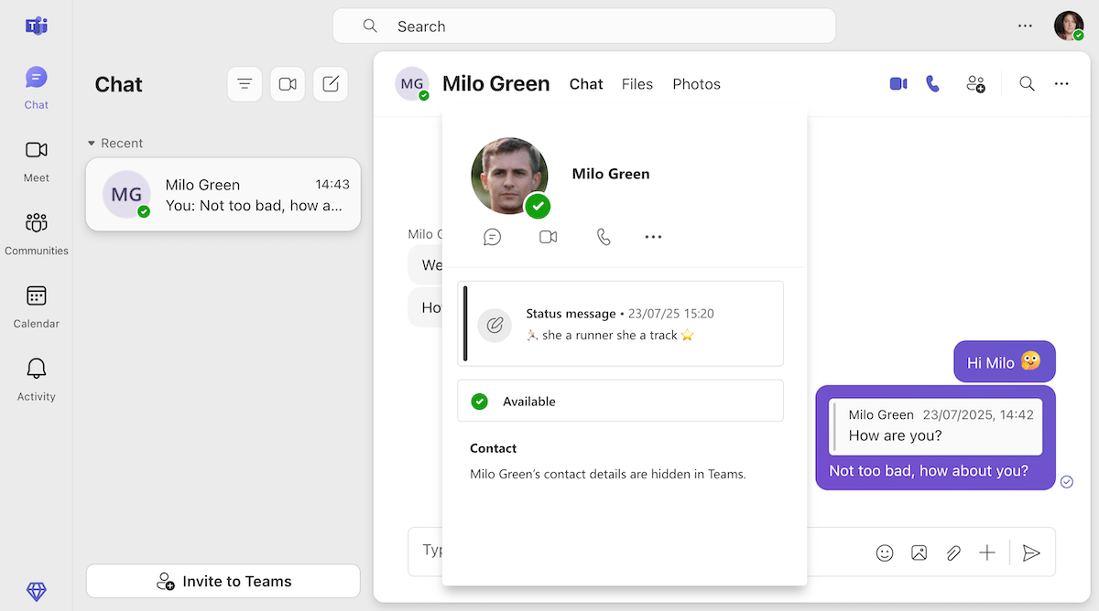Open the Calendar in sidebar
The height and width of the screenshot is (611, 1099).
click(37, 307)
